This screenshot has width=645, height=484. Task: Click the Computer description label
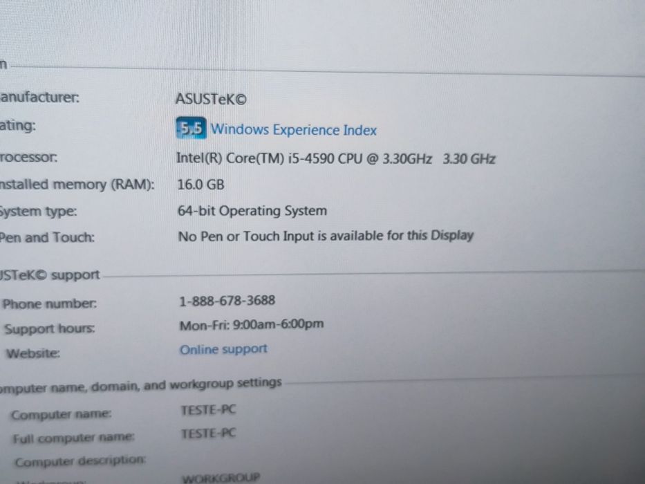pyautogui.click(x=81, y=461)
